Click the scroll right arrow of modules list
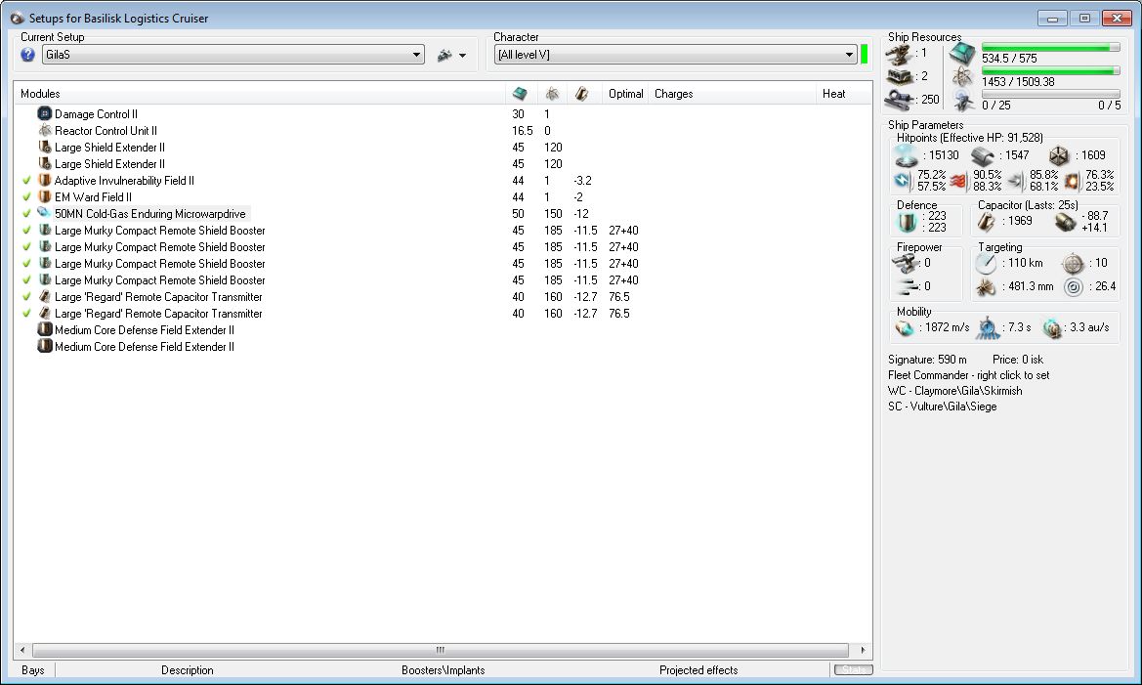This screenshot has height=685, width=1142. [863, 649]
